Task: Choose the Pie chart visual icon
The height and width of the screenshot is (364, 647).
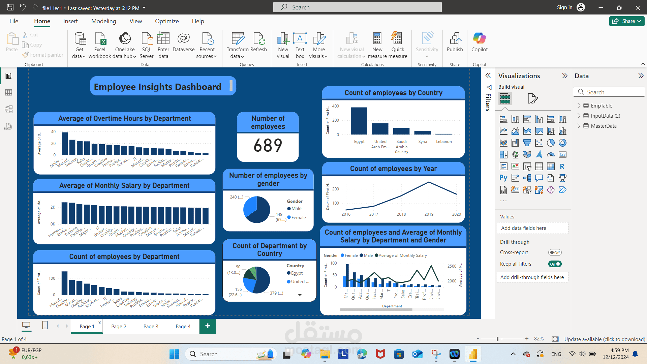Action: [x=551, y=143]
